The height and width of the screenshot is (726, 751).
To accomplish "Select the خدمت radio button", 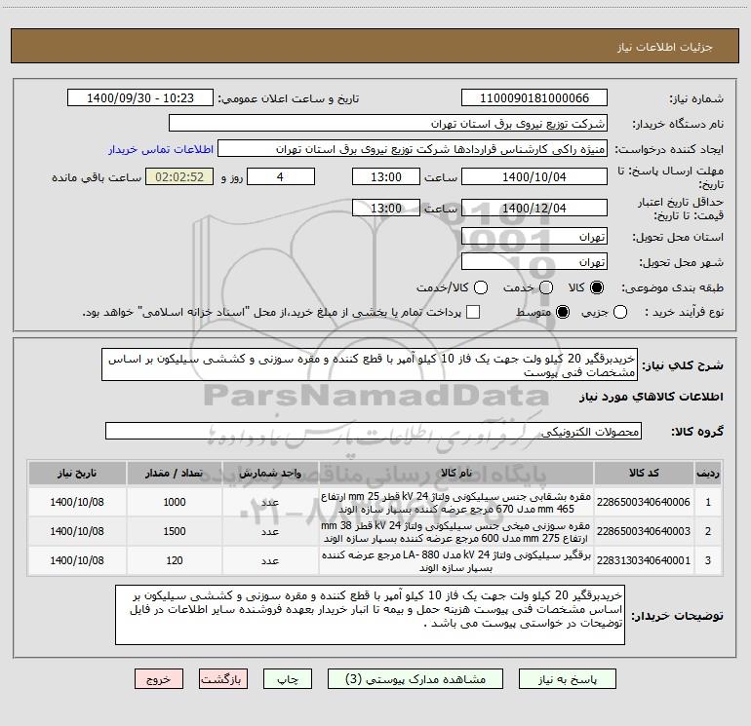I will 546,287.
